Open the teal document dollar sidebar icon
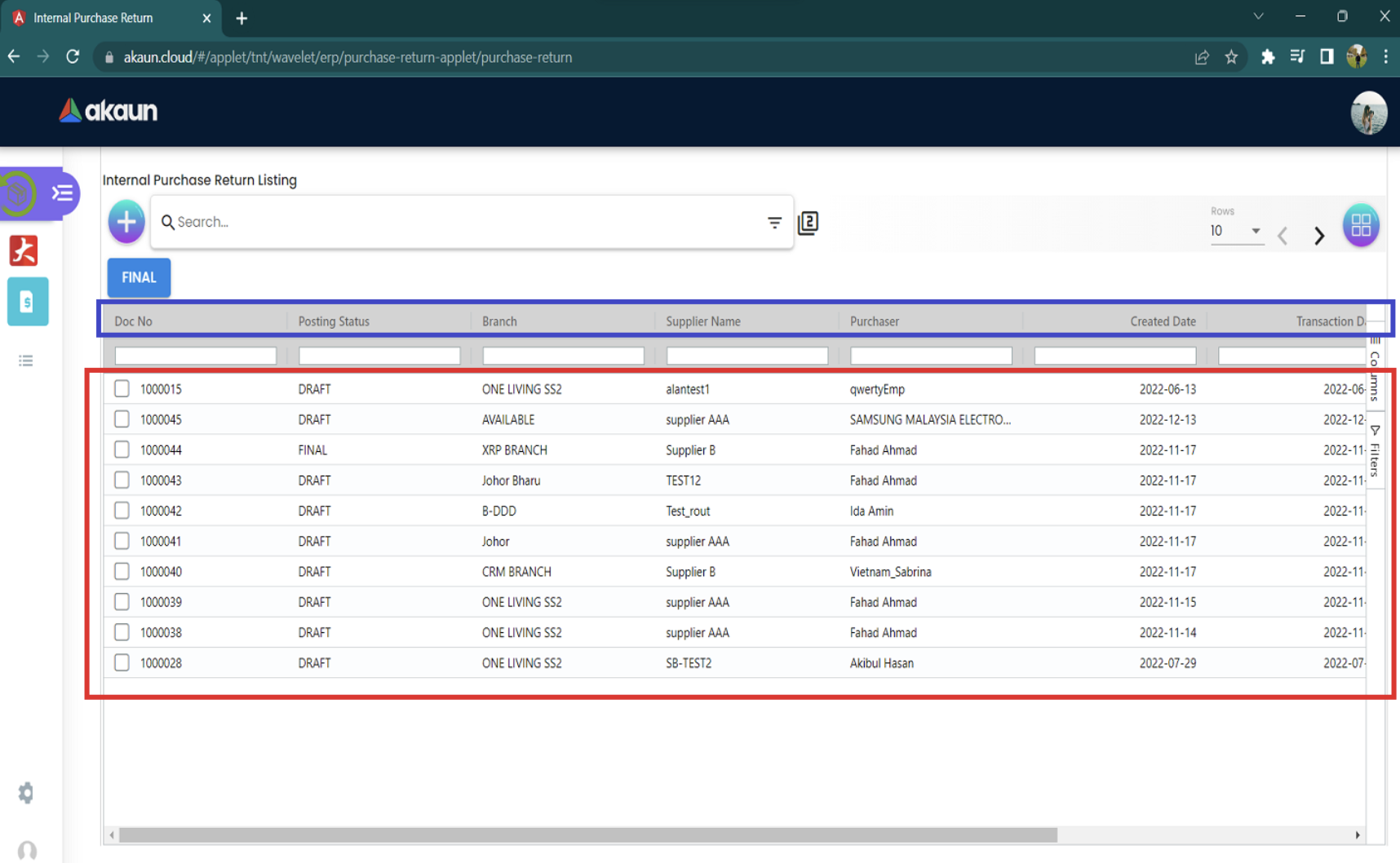This screenshot has width=1400, height=863. (x=27, y=303)
